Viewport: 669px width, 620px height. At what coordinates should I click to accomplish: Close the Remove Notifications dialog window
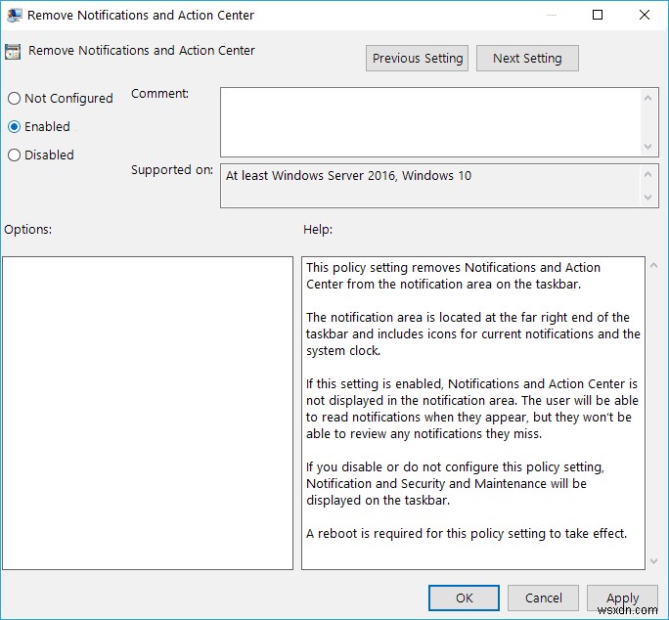[644, 15]
